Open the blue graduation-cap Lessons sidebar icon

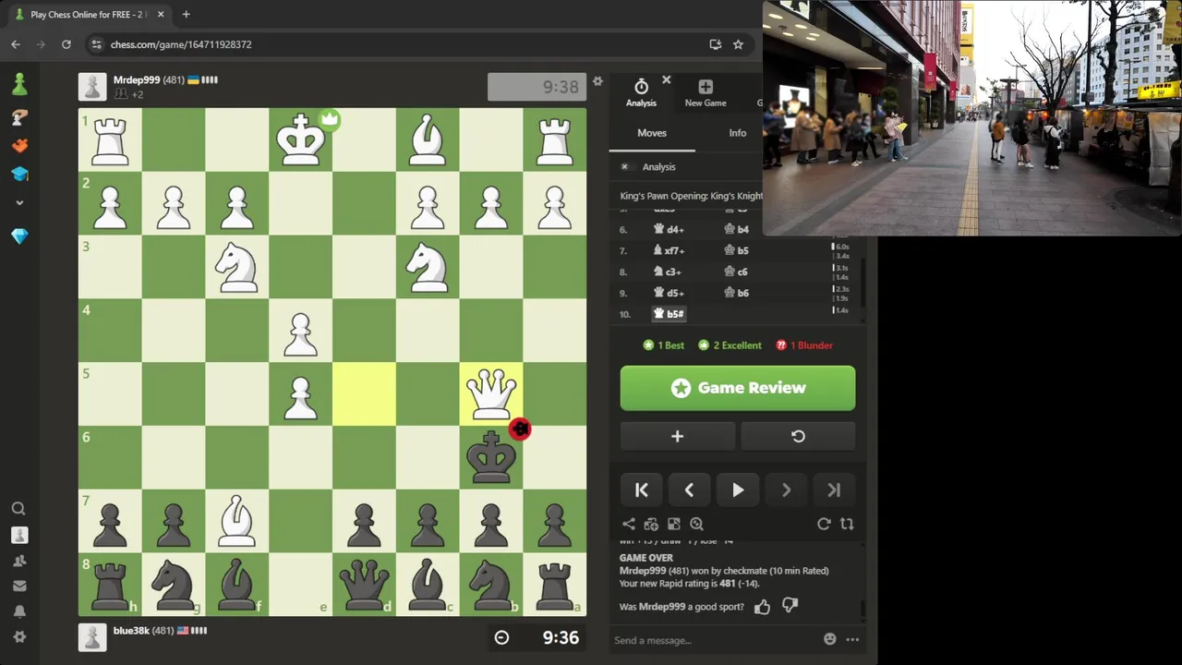click(x=19, y=174)
